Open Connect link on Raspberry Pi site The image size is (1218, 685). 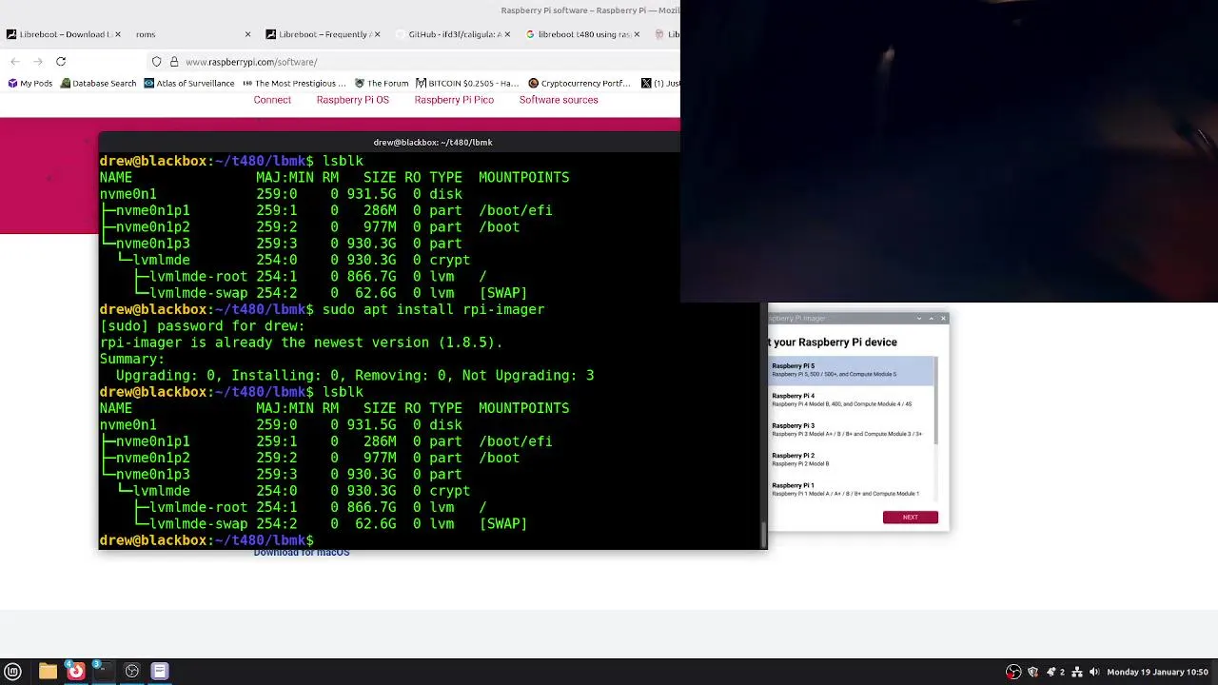[272, 100]
